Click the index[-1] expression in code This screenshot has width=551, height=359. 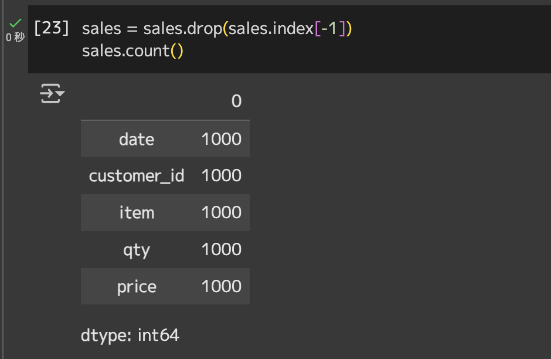click(x=309, y=29)
